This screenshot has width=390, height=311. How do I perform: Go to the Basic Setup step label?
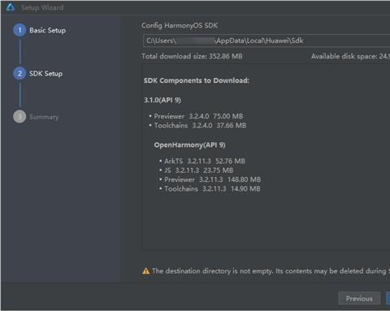[x=48, y=30]
